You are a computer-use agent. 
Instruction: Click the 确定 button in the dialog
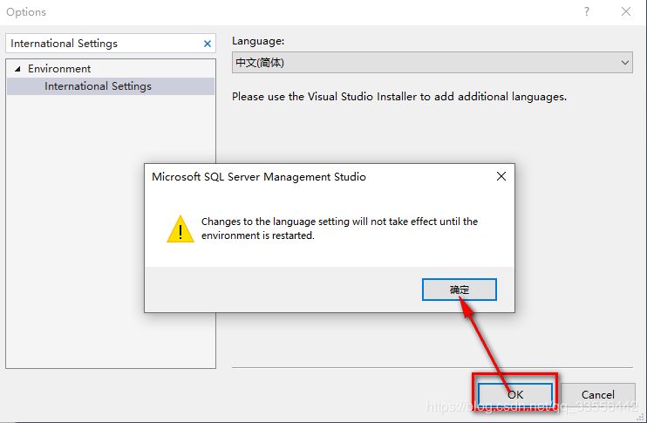pyautogui.click(x=460, y=290)
